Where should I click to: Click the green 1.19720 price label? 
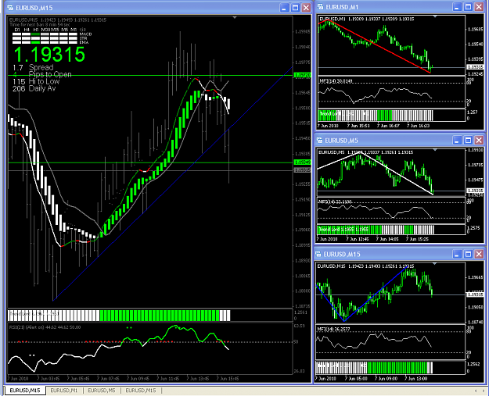(x=303, y=75)
